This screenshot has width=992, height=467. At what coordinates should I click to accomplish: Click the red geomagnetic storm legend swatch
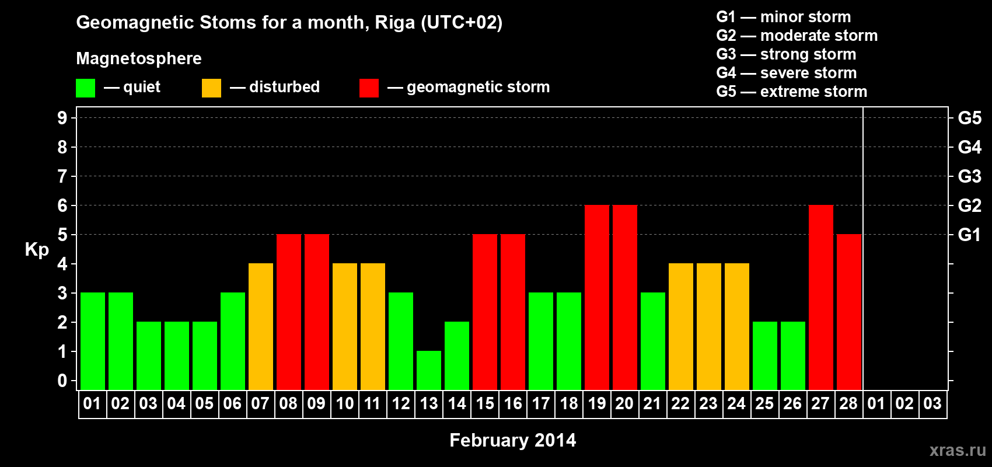coord(369,88)
